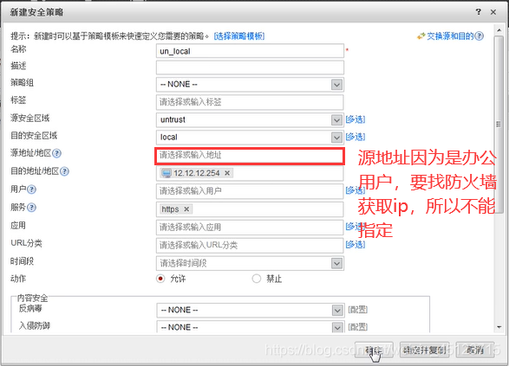Select the 允许 action radio button

(x=160, y=279)
